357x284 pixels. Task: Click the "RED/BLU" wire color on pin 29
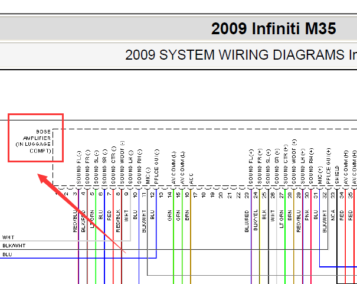coord(299,221)
